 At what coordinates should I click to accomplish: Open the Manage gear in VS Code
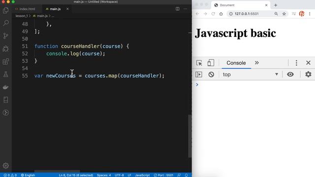[6, 166]
